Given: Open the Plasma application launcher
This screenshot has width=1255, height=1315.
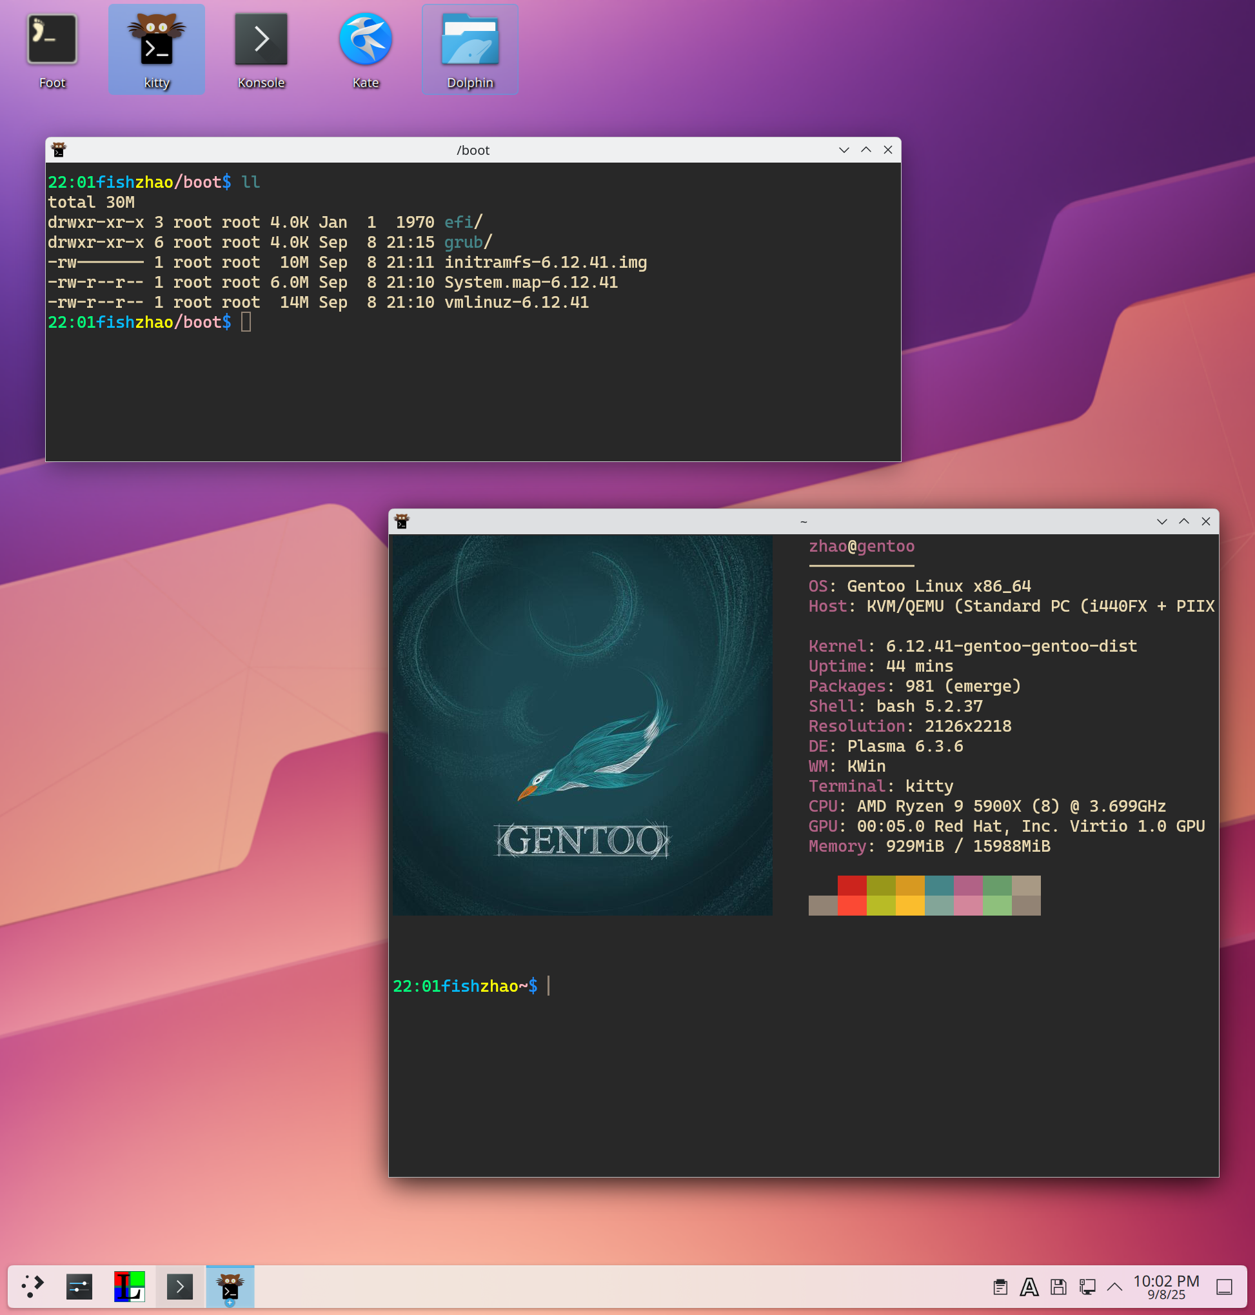Looking at the screenshot, I should 32,1285.
